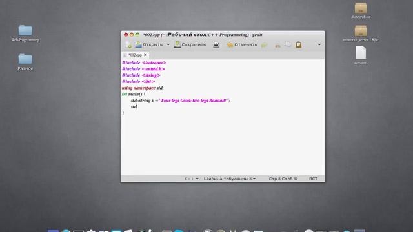Select minecraft_server.1.8.jar on the desktop
The image size is (413, 232).
pos(361,34)
